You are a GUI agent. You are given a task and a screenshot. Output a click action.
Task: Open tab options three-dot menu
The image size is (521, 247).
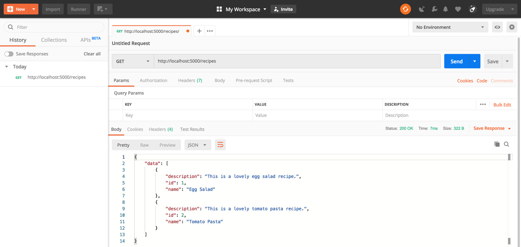[210, 31]
